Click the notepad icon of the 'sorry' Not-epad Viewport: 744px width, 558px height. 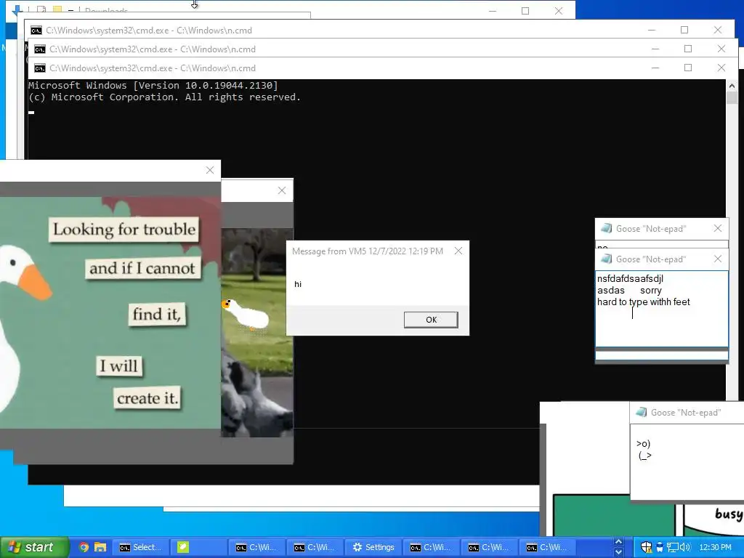coord(606,259)
